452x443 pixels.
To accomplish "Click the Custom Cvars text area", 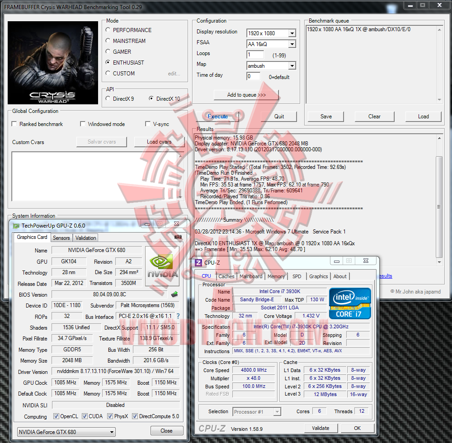I will coord(98,176).
